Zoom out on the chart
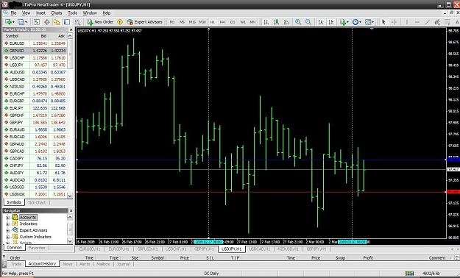 tap(308, 22)
